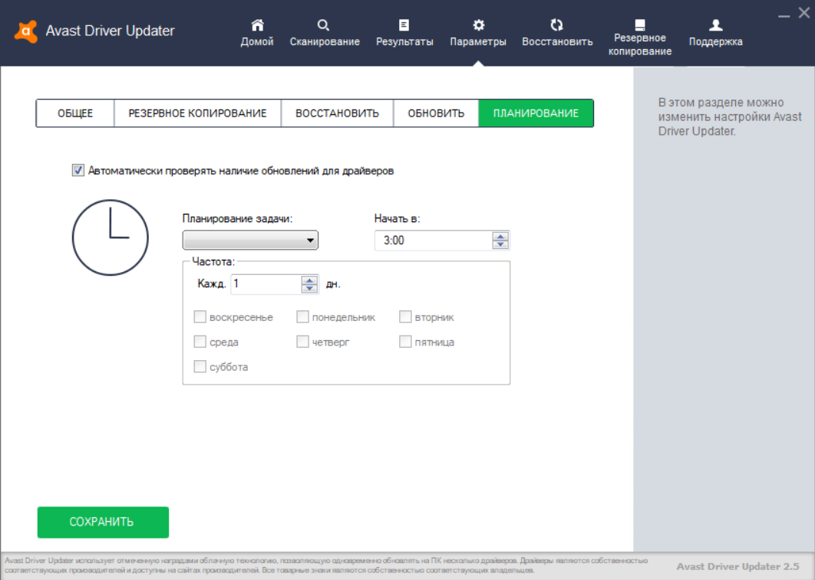Viewport: 815px width, 580px height.
Task: Decrease the Кажд. days interval
Action: [309, 288]
